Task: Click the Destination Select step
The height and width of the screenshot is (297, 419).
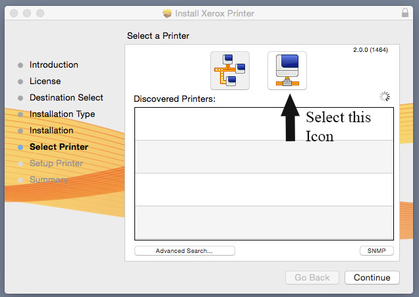Action: point(66,98)
